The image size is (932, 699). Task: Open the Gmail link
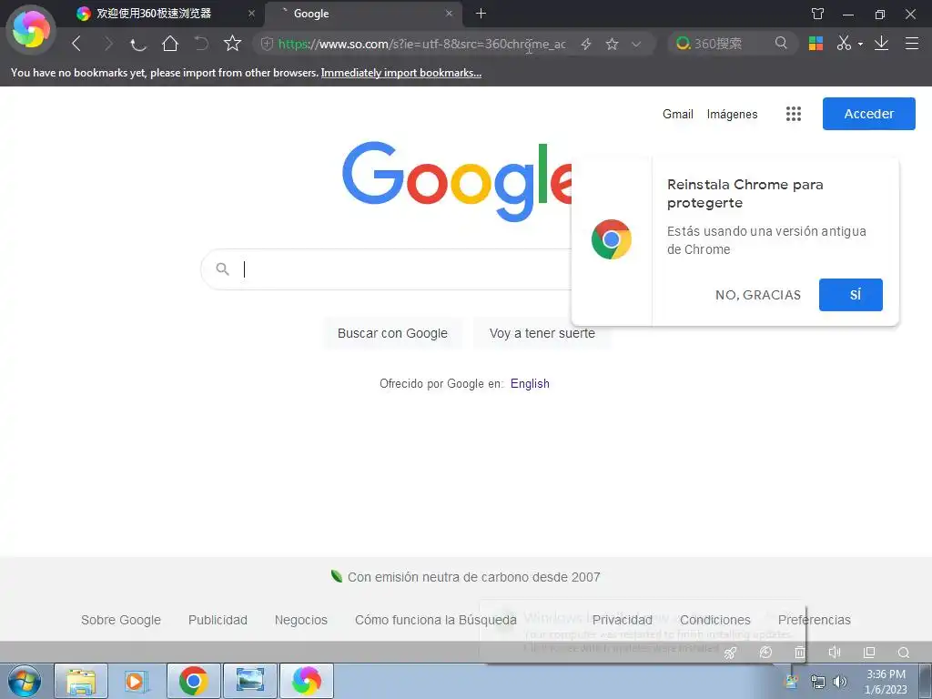point(677,114)
